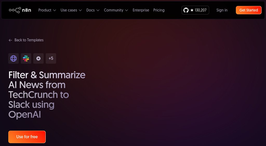Click the purple globe HTTP Request icon
Screen dimensions: 266x146
click(14, 58)
